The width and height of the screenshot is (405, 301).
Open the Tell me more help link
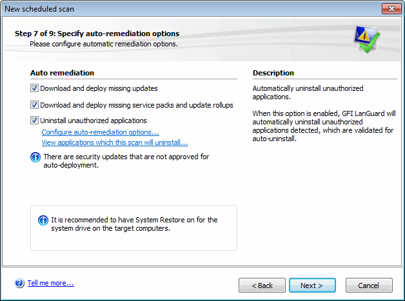(x=50, y=283)
